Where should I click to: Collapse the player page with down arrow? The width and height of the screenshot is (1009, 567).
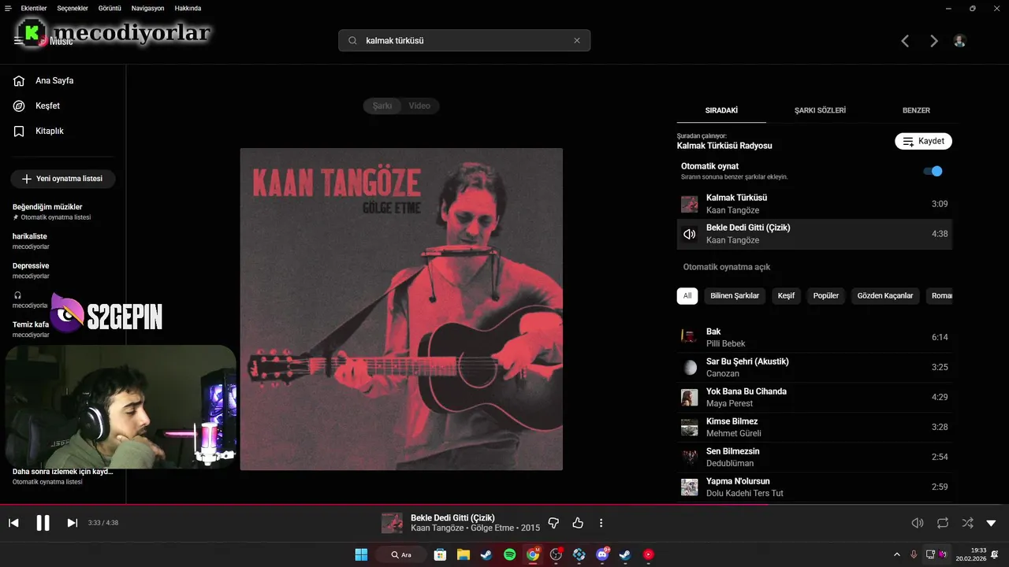coord(992,523)
